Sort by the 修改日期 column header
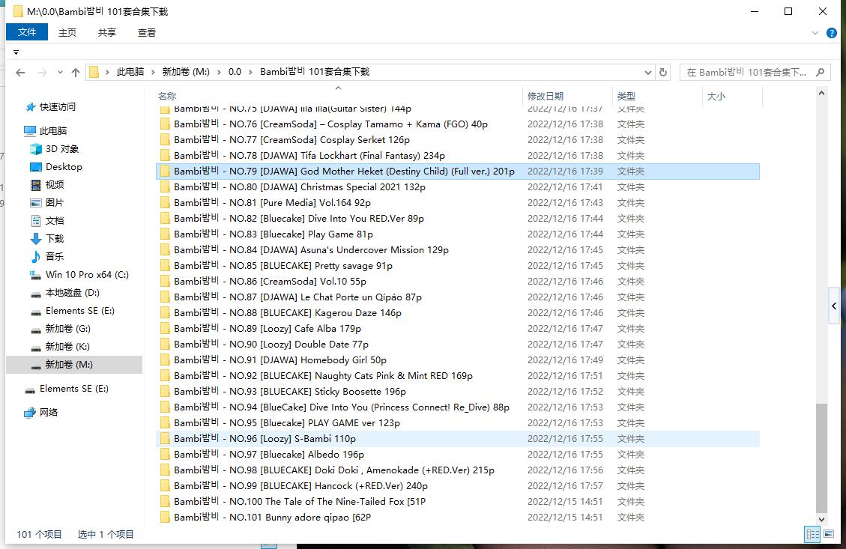The image size is (846, 549). pos(546,96)
